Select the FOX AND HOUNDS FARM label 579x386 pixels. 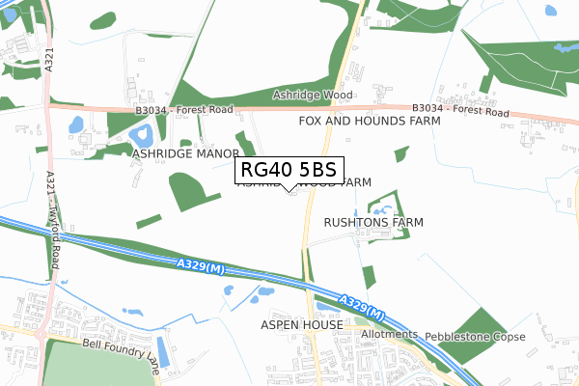[370, 121]
